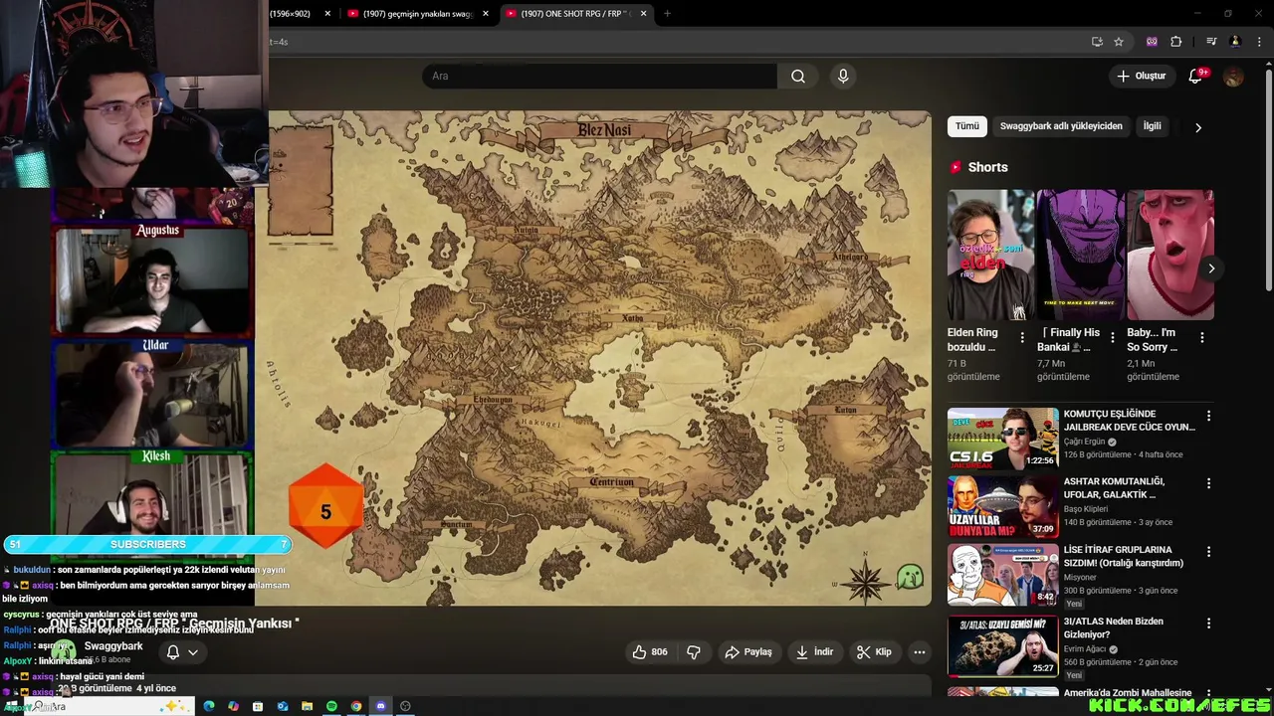1274x716 pixels.
Task: Open options for Finally His Bankai Short
Action: [x=1112, y=338]
